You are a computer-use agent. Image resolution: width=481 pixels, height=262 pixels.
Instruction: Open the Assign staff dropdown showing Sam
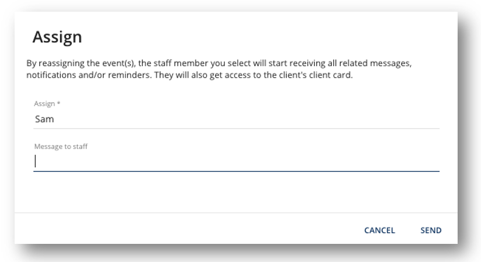(236, 119)
